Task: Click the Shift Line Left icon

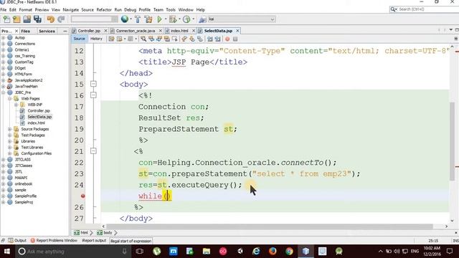Action: click(x=210, y=39)
